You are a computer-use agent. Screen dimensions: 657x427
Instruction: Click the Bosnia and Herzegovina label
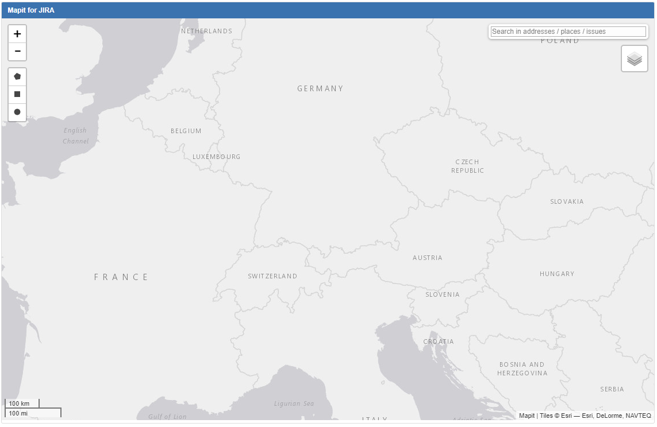[522, 368]
